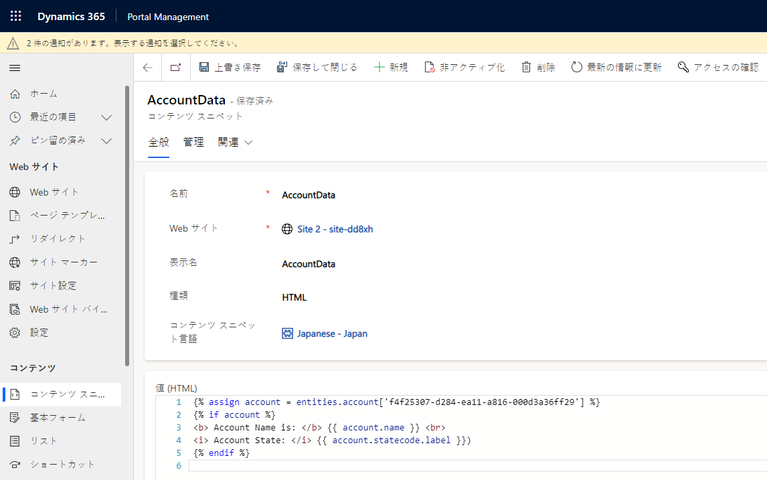Image resolution: width=767 pixels, height=480 pixels.
Task: Click the back arrow in command bar
Action: click(x=148, y=68)
